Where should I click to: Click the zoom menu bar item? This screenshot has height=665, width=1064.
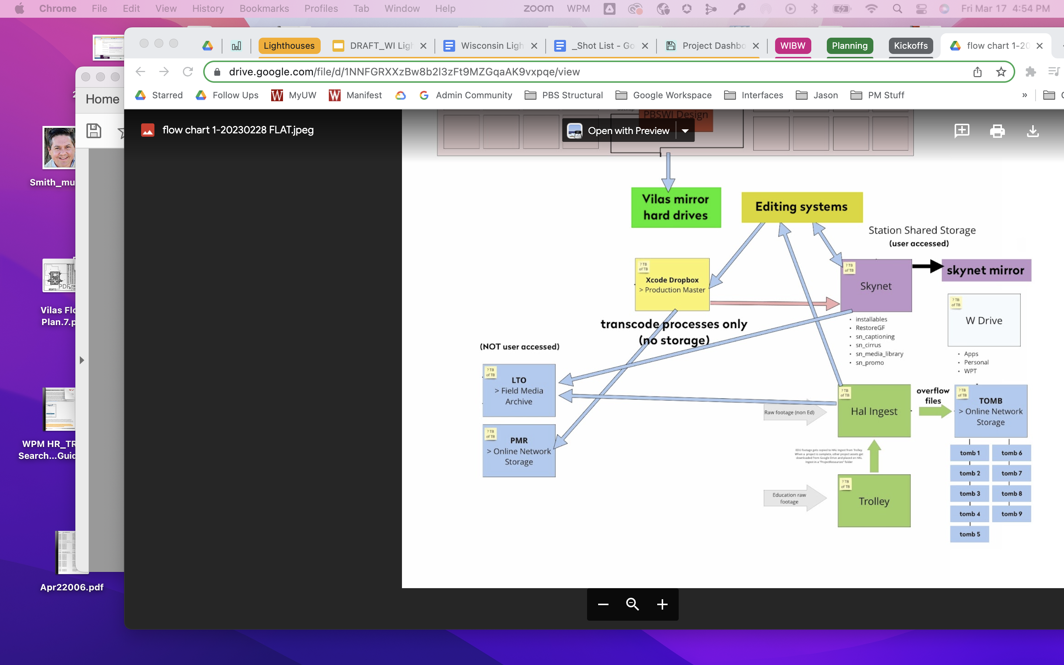click(538, 8)
